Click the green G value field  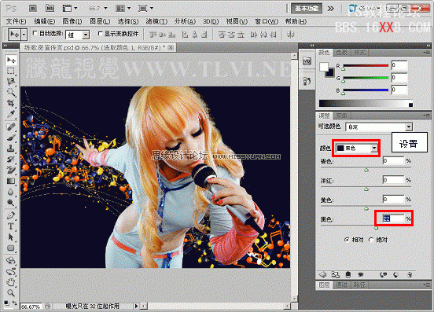(399, 78)
